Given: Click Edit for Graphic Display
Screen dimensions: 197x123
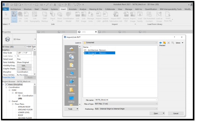Looking at the screenshot, I should click(x=24, y=69).
